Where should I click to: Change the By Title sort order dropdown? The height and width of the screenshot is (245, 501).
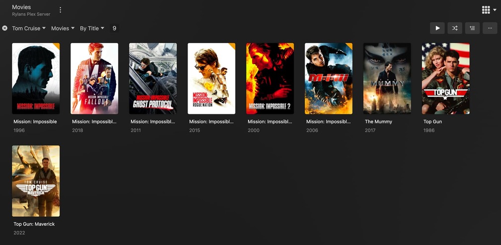click(x=92, y=28)
